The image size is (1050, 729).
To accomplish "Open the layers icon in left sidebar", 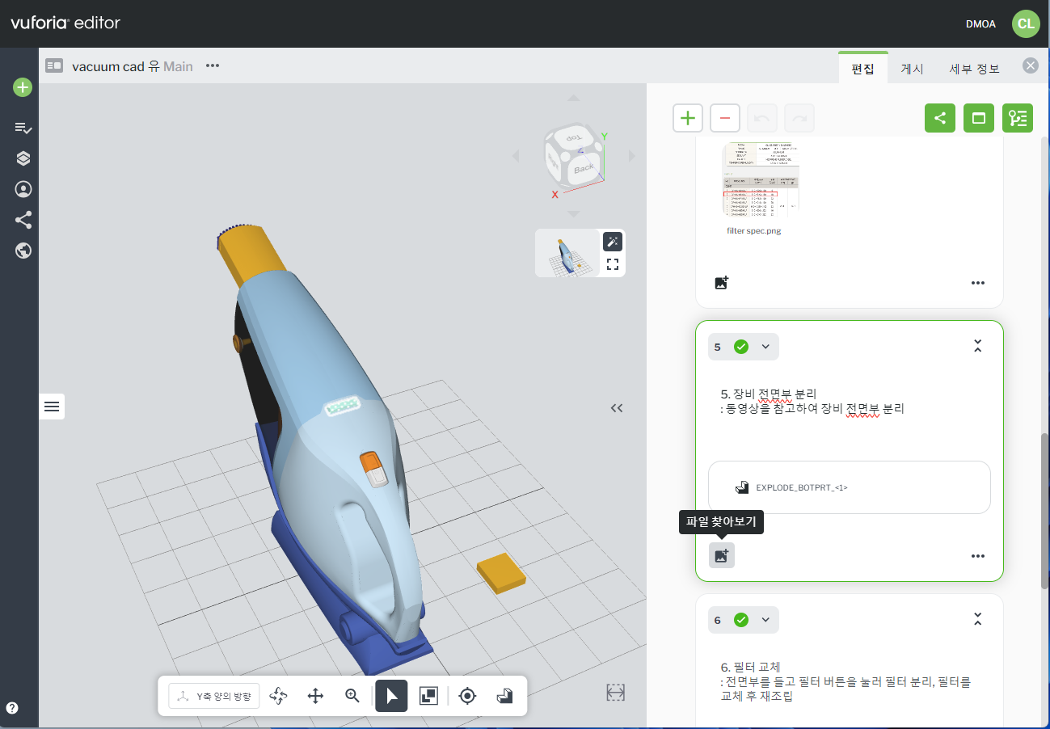I will pyautogui.click(x=23, y=158).
